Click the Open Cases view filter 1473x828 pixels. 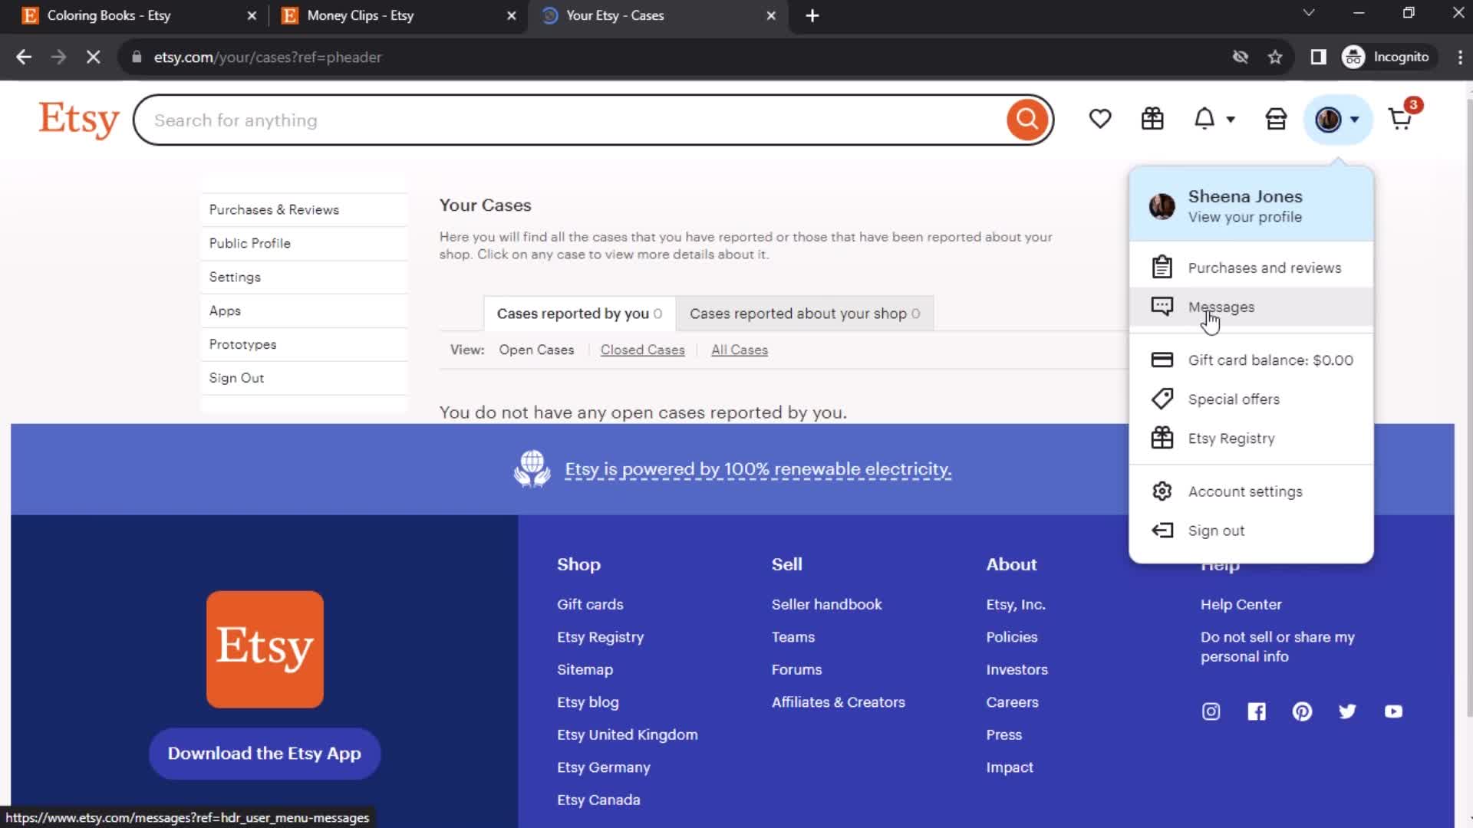536,350
